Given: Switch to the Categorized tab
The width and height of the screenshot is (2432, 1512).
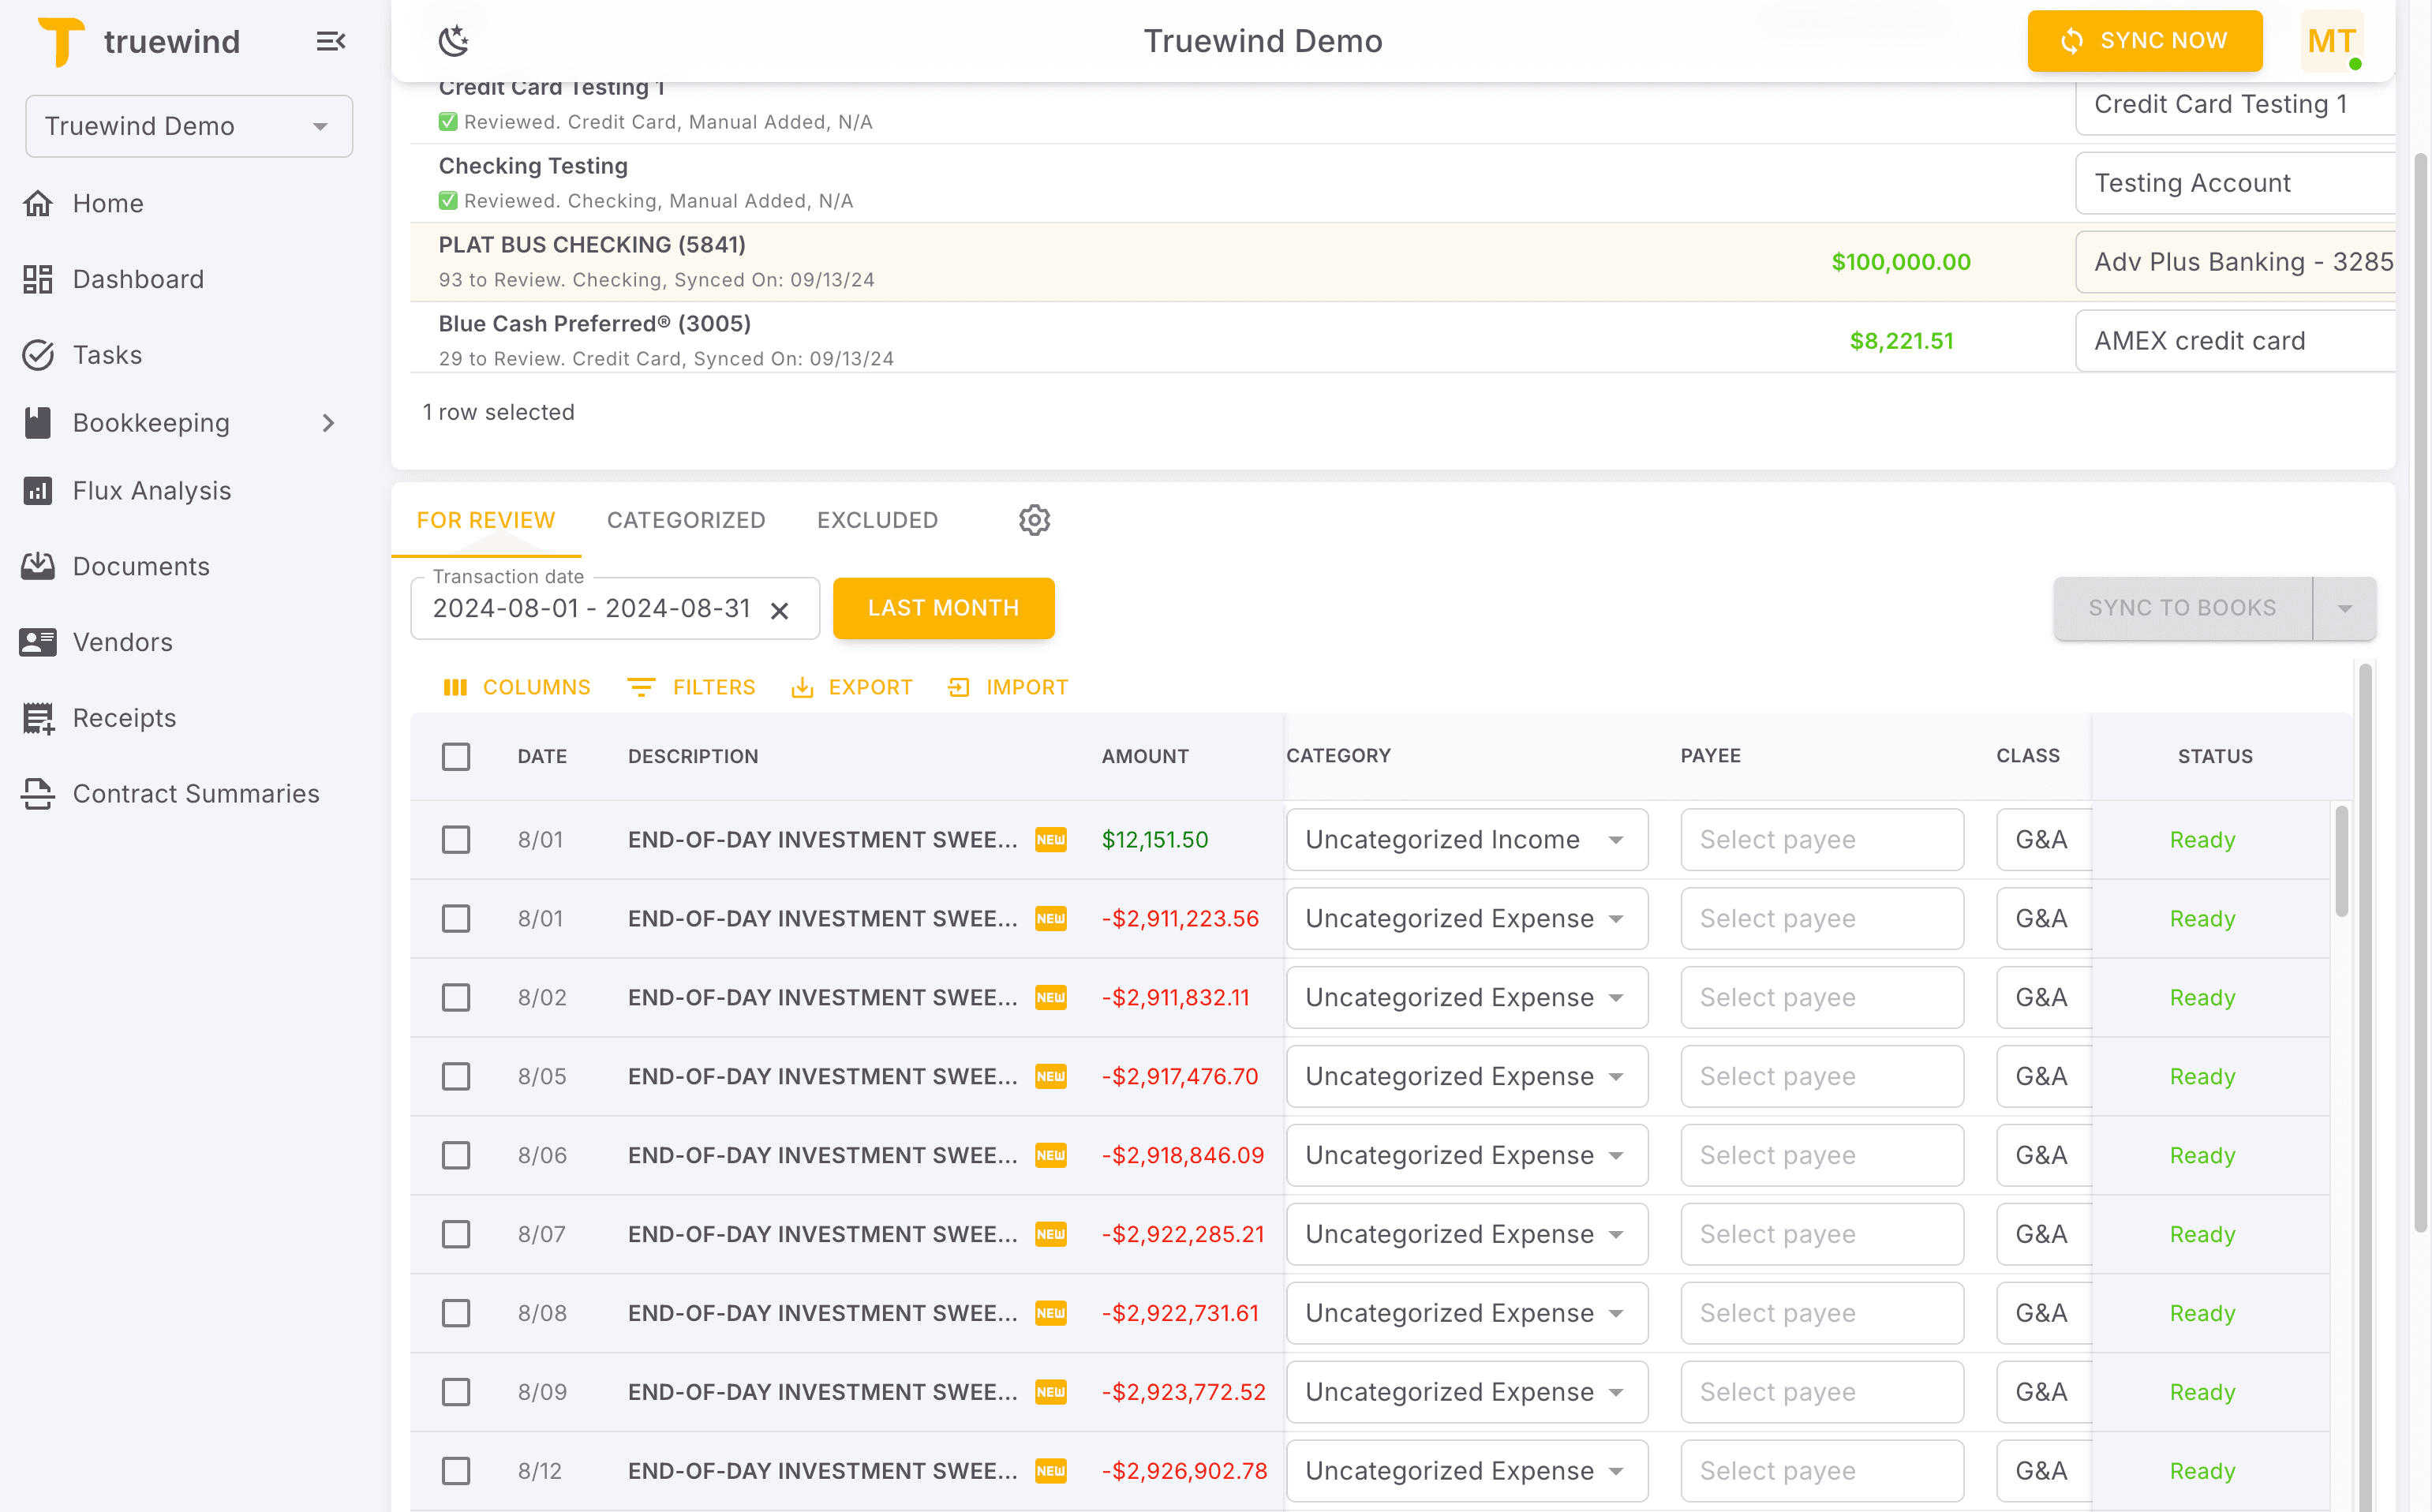Looking at the screenshot, I should [686, 520].
